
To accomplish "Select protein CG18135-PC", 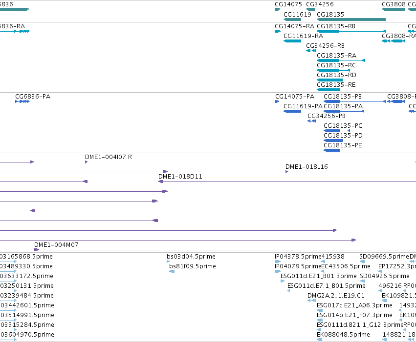I will click(x=343, y=126).
